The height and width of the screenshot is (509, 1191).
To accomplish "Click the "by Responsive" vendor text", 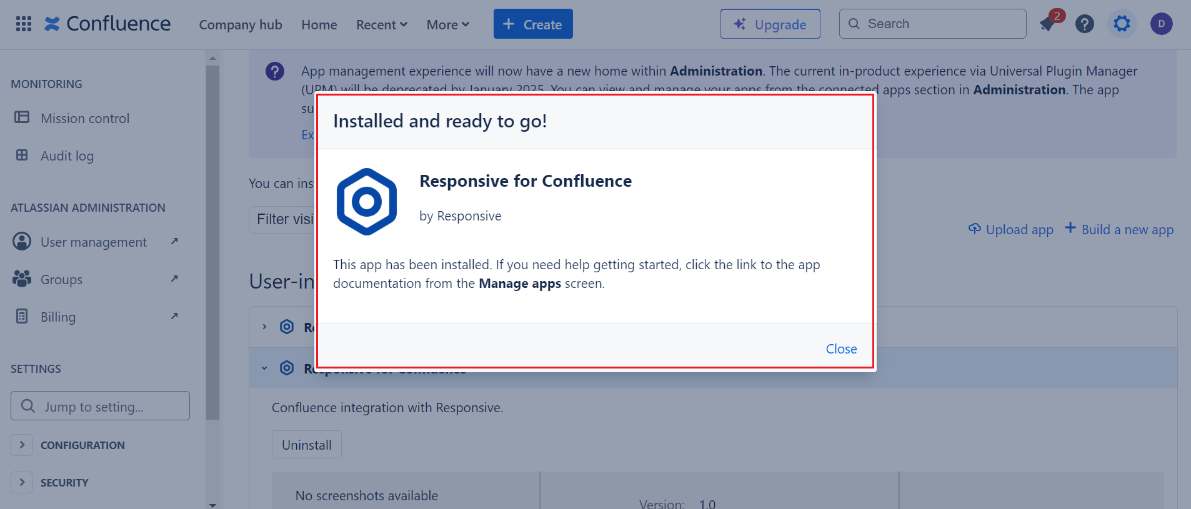I will [461, 216].
